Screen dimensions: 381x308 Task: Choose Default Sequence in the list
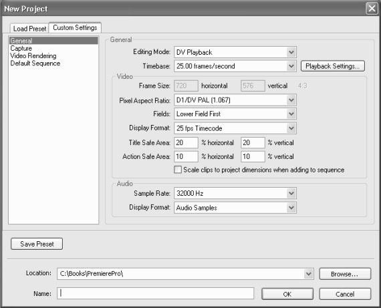[x=35, y=63]
